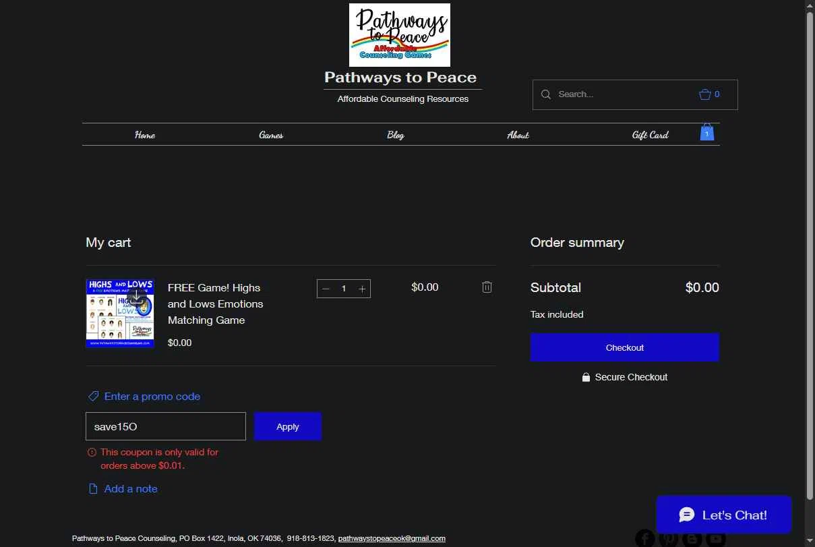Click the Add a note document icon
Viewport: 815px width, 547px height.
coord(93,488)
